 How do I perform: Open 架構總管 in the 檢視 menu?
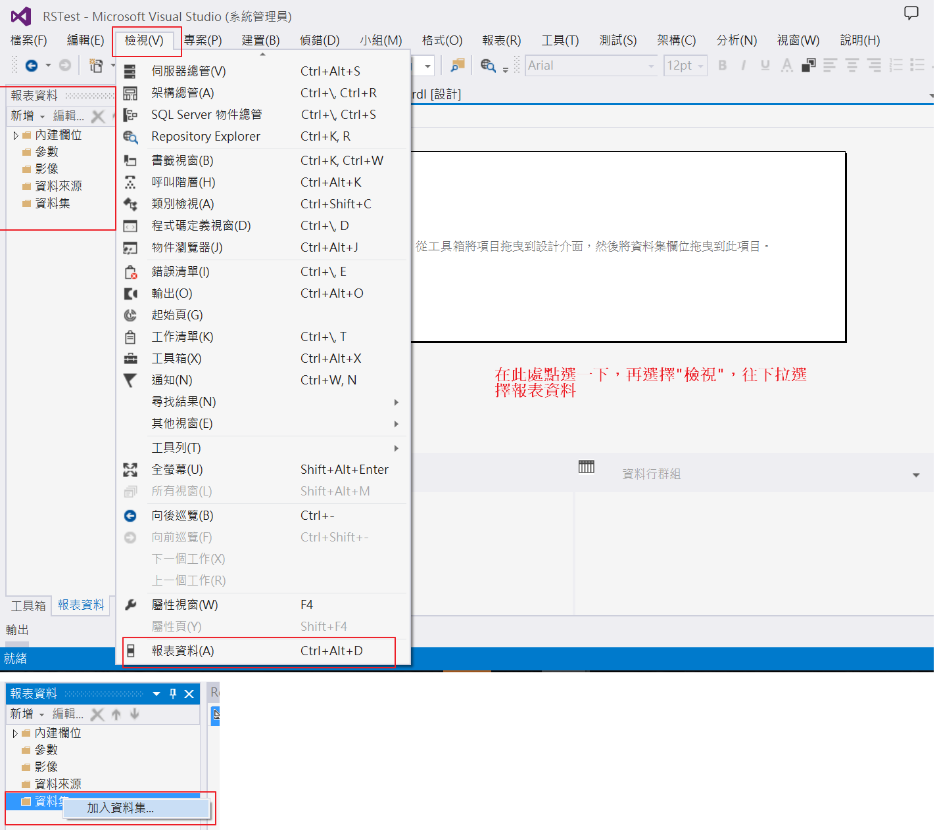pyautogui.click(x=263, y=93)
